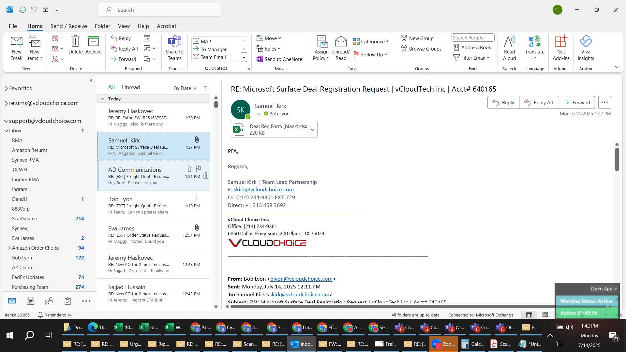Open Filter Email dropdown
The height and width of the screenshot is (352, 626).
click(x=471, y=58)
